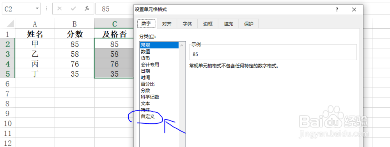Switch to the 填充 tab

tap(228, 24)
